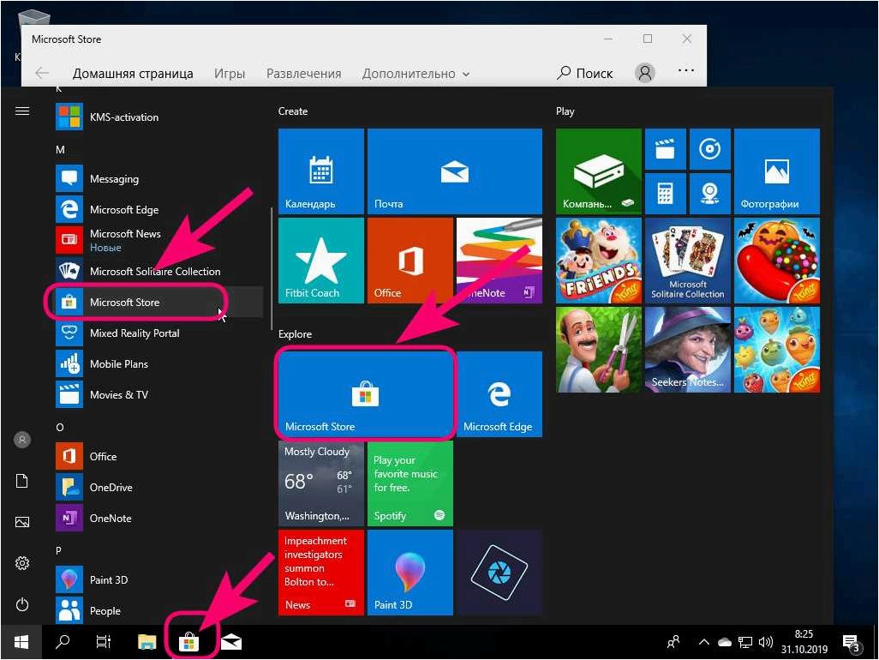Launch Messaging from the app list

[x=159, y=179]
